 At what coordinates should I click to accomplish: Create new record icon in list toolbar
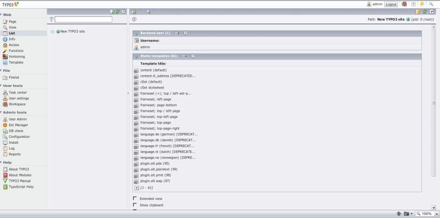tap(134, 12)
